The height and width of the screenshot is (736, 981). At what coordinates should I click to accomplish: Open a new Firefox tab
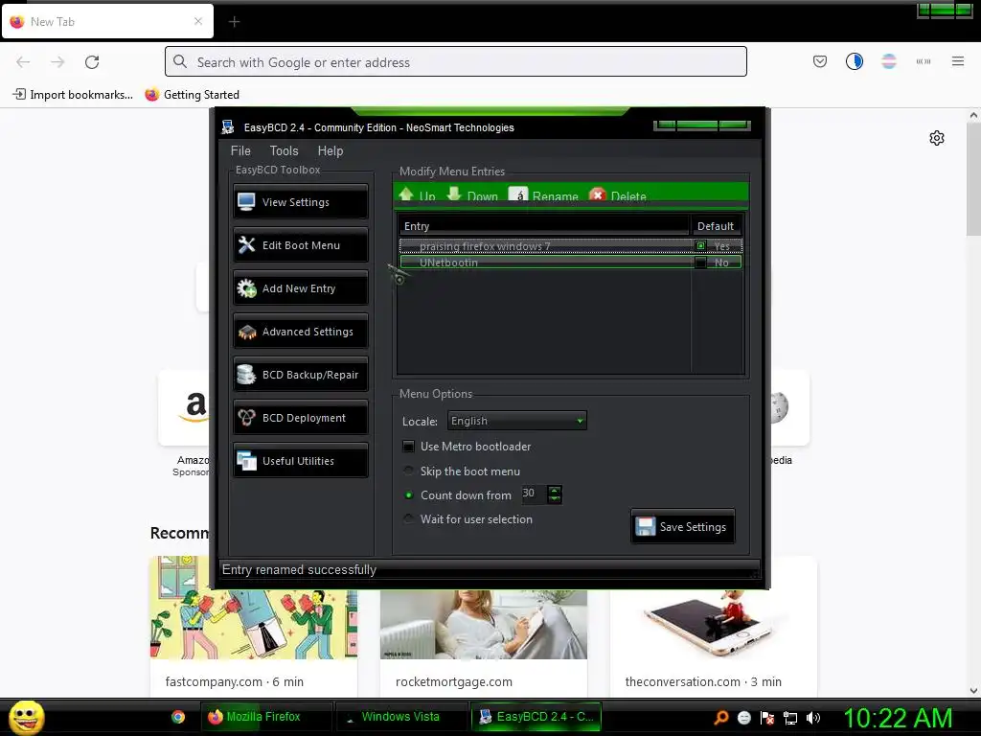pyautogui.click(x=234, y=22)
